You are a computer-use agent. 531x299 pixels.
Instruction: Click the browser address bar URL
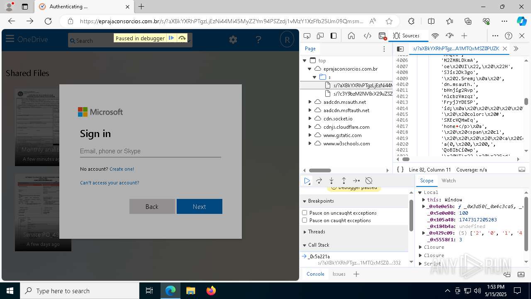click(222, 21)
